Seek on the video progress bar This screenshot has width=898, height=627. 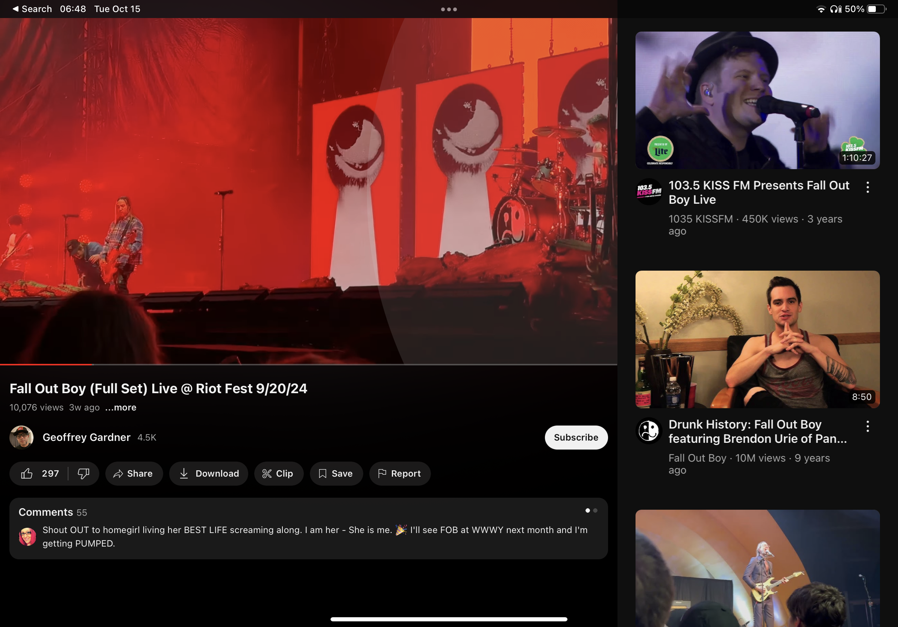coord(308,364)
